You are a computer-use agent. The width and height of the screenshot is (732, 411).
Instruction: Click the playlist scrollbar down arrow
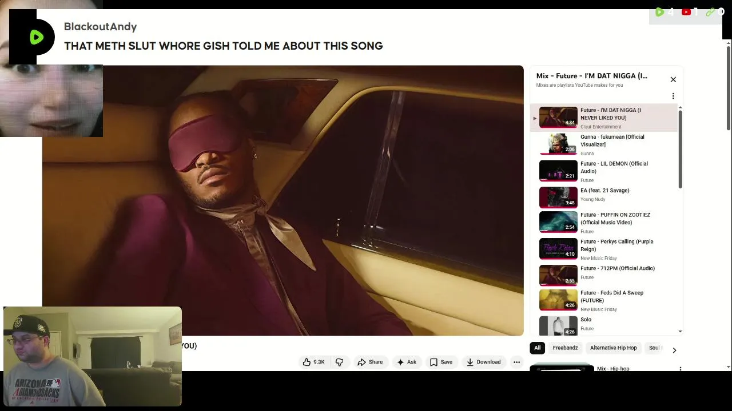click(680, 331)
